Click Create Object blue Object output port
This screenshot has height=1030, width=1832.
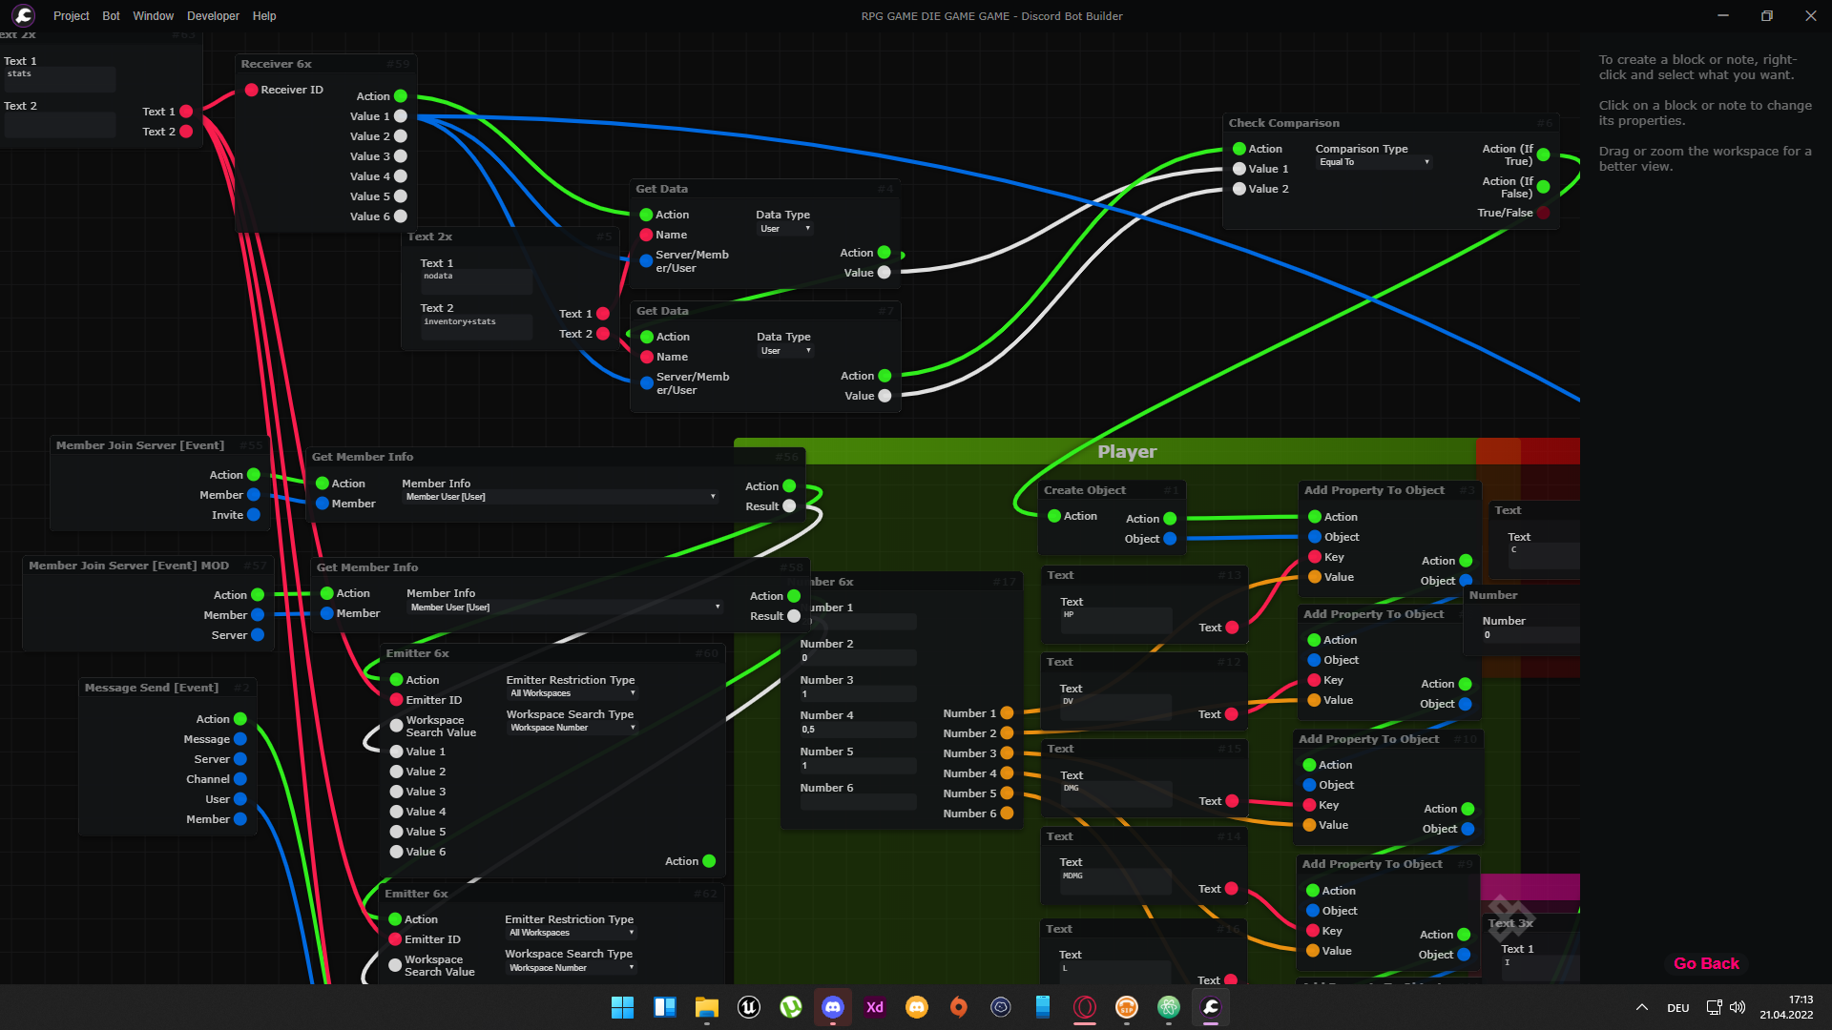pos(1170,539)
